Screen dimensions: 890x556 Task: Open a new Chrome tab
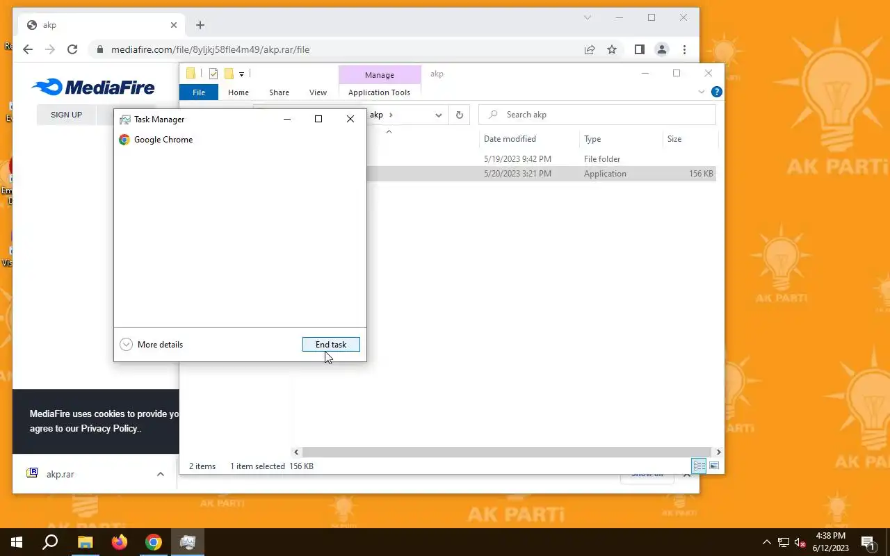(x=200, y=25)
